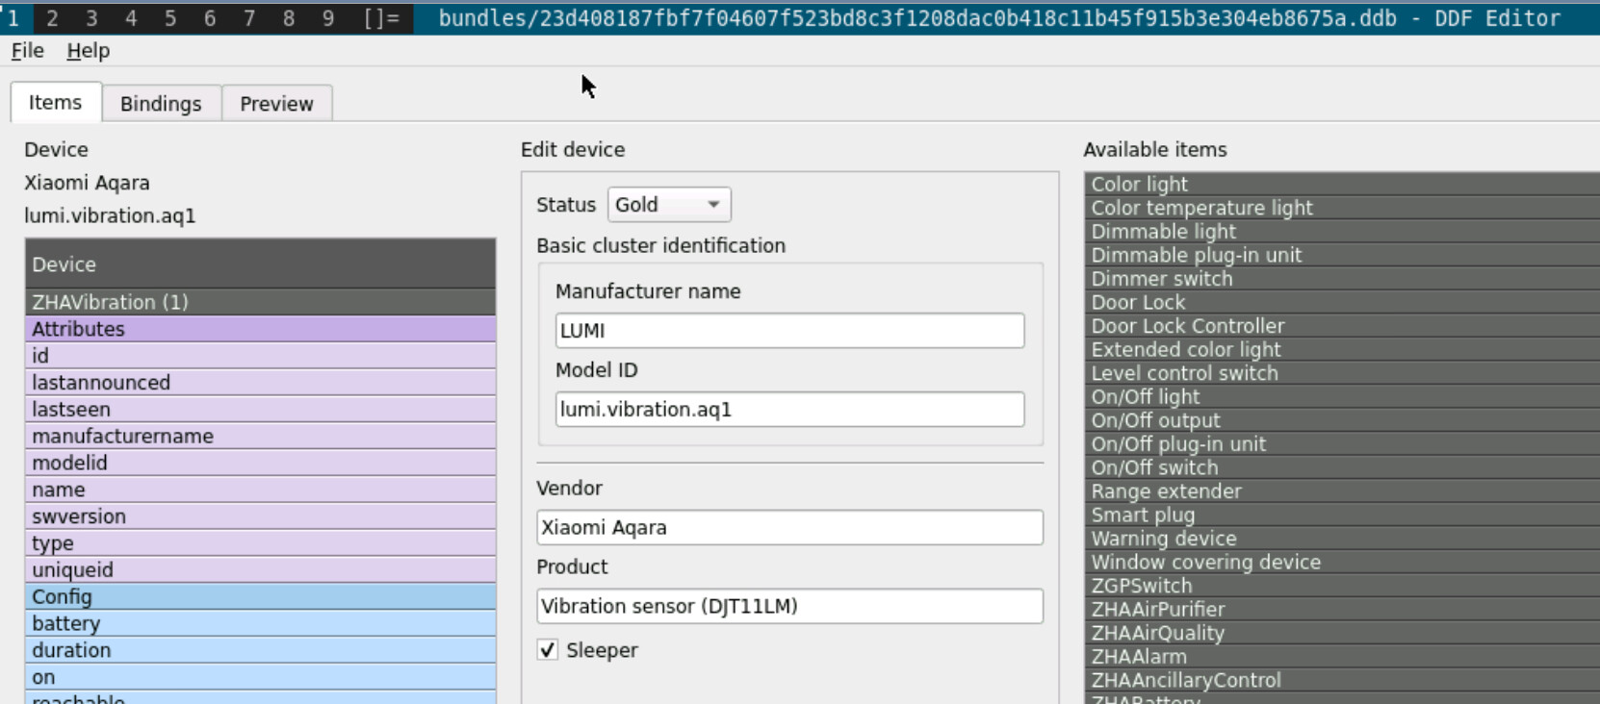The image size is (1600, 704).
Task: Choose ZHAAncillaryControl in Available items
Action: pyautogui.click(x=1342, y=681)
